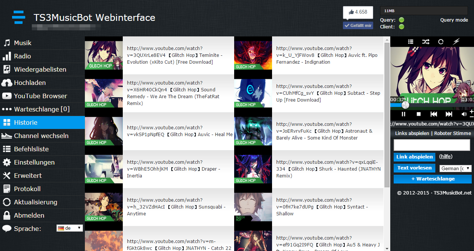Open the Shurk - Haunted thumbnail
Screen dimensions: 474x251
[253, 169]
